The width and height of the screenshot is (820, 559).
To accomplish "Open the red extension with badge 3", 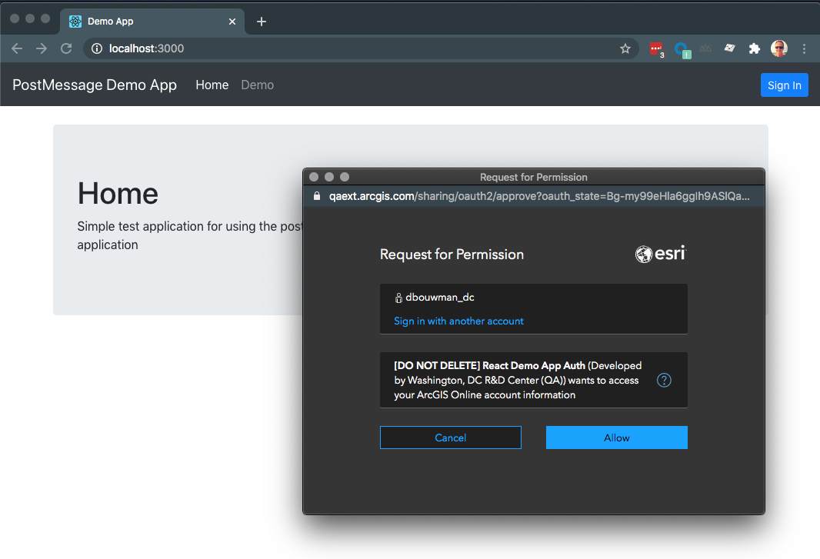I will pos(656,49).
